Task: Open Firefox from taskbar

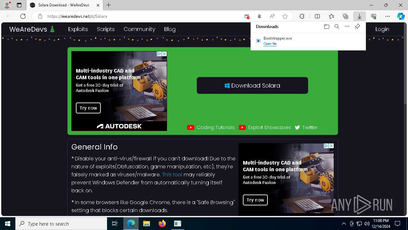Action: pos(162,224)
